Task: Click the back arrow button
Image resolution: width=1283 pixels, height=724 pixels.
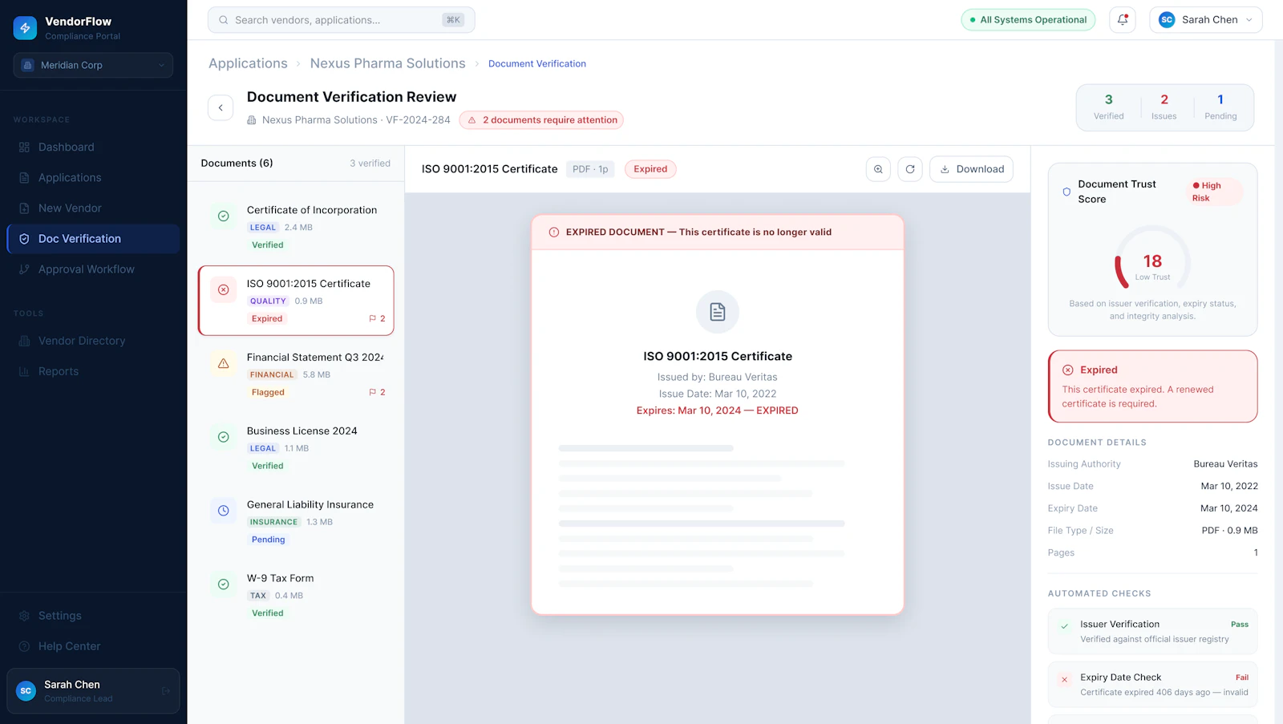Action: (x=221, y=107)
